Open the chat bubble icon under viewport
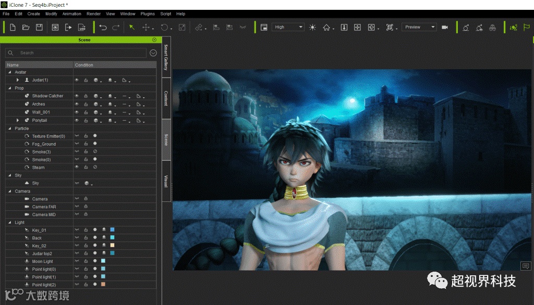 526,265
